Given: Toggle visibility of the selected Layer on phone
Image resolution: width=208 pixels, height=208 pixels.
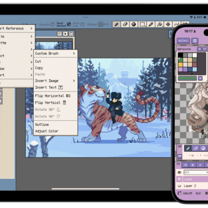Looking at the screenshot, I should [179, 179].
